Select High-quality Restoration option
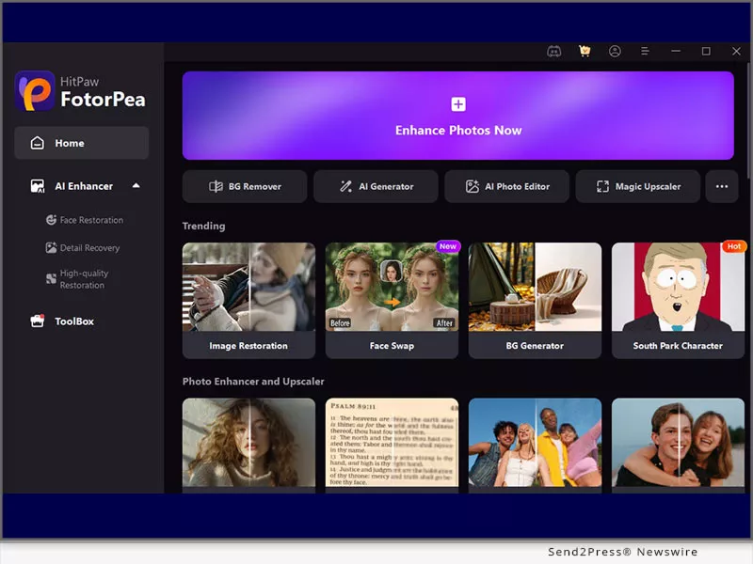Screen dimensions: 753x564 point(84,279)
